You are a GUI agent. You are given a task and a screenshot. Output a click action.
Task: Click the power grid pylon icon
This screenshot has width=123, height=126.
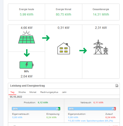tap(101, 47)
